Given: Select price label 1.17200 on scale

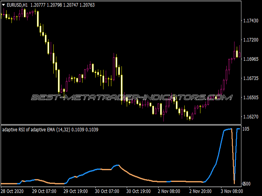Looking at the screenshot, I should click(251, 40).
